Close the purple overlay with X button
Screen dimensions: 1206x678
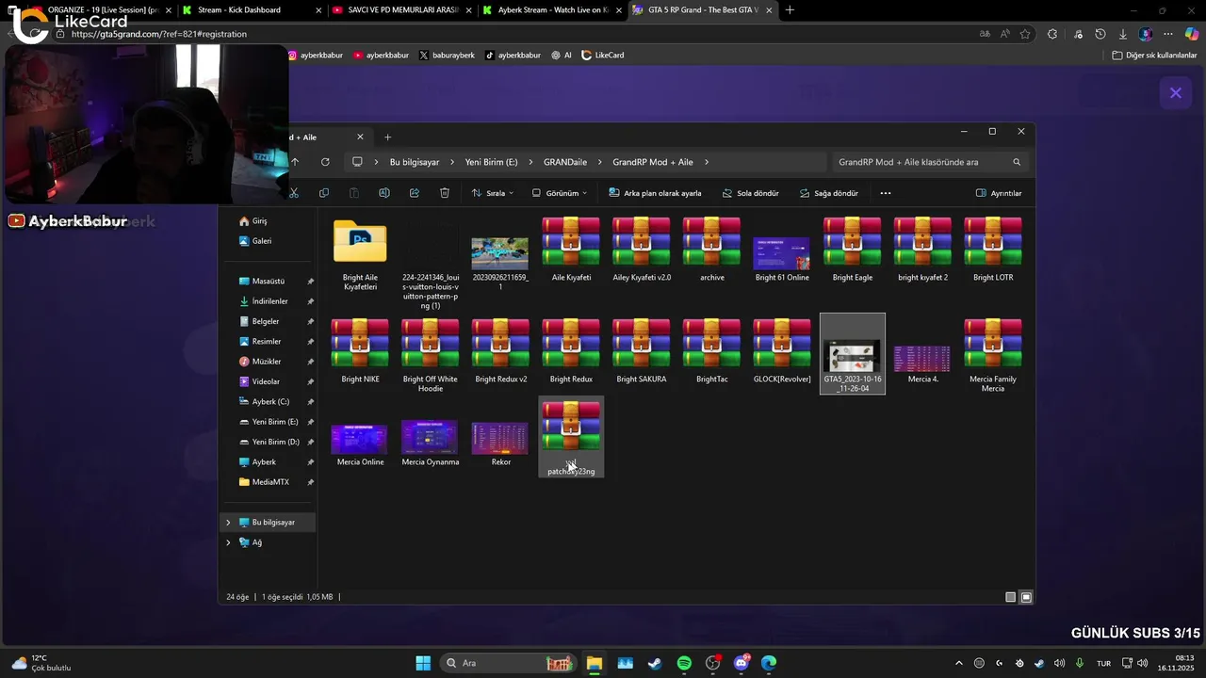tap(1175, 92)
